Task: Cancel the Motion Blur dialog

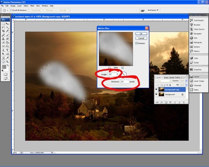Action: (141, 38)
